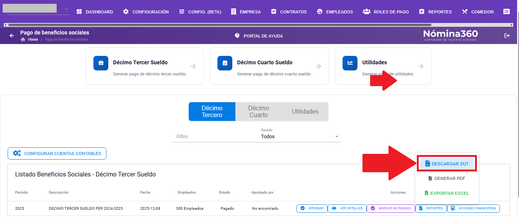
Task: Click Aprobar for the 2025 row
Action: pyautogui.click(x=312, y=209)
